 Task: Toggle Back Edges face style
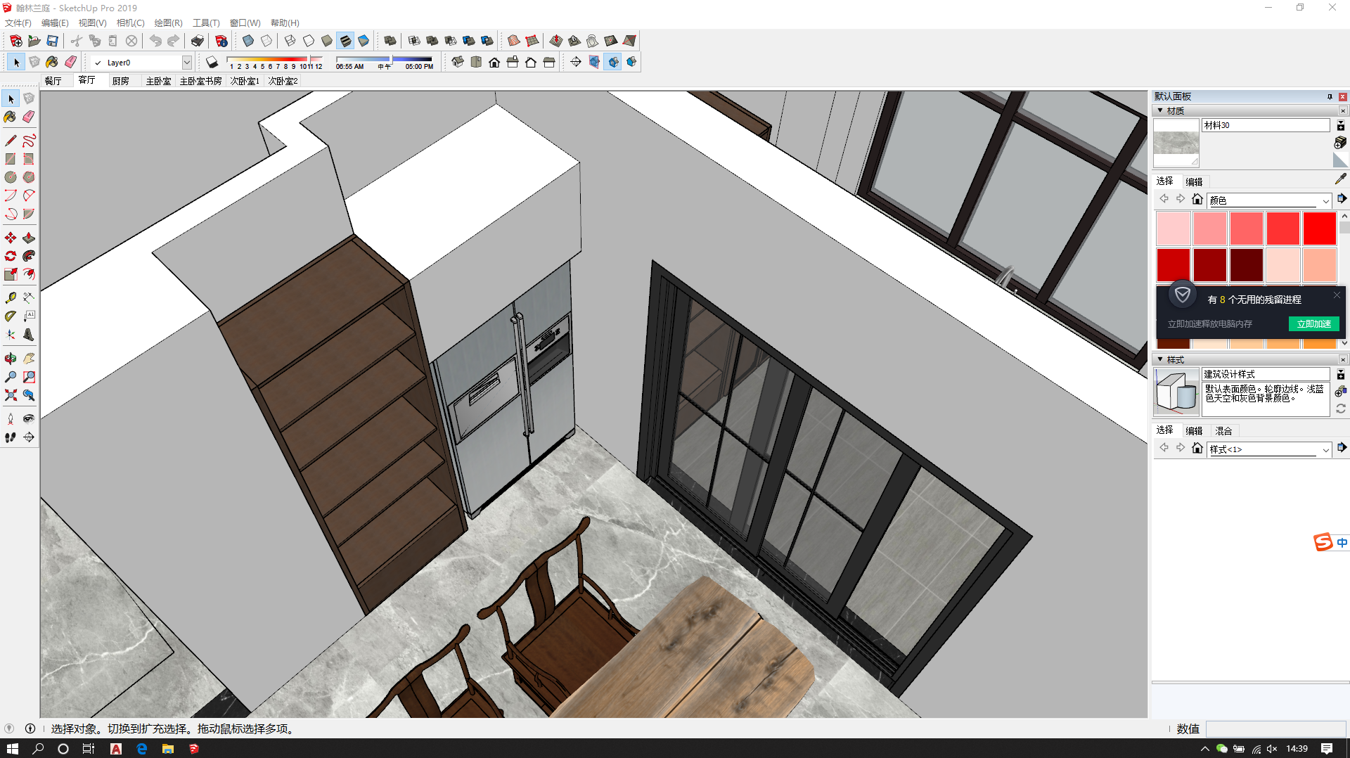click(266, 41)
